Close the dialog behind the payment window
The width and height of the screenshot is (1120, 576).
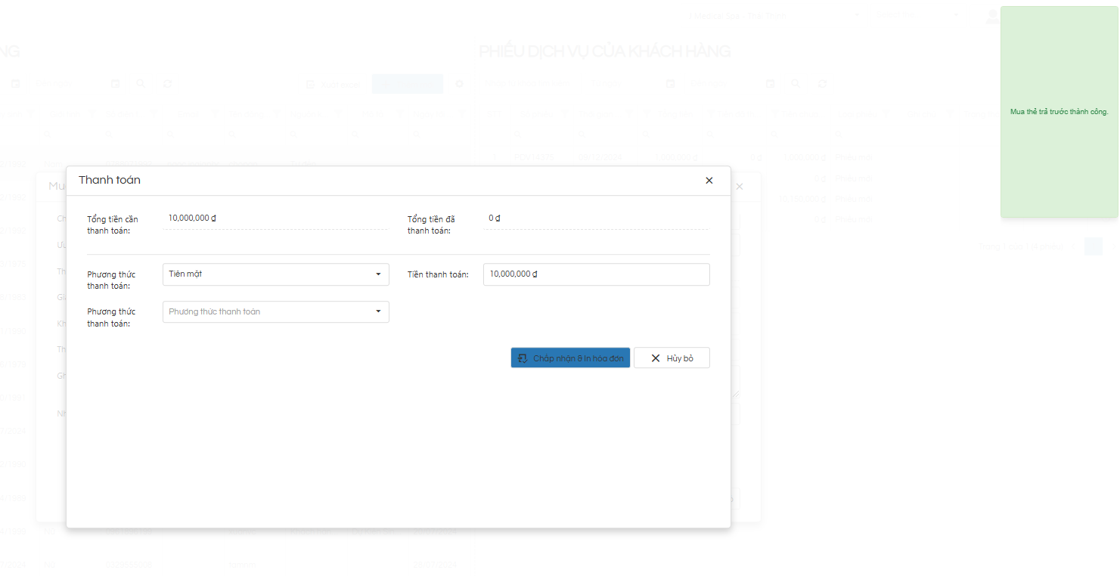(740, 187)
